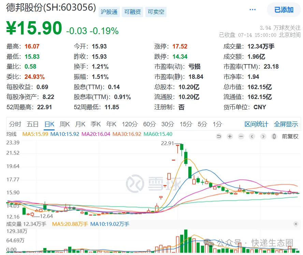The height and width of the screenshot is (255, 303).
Task: Toggle the candlestick style icon
Action: [274, 137]
